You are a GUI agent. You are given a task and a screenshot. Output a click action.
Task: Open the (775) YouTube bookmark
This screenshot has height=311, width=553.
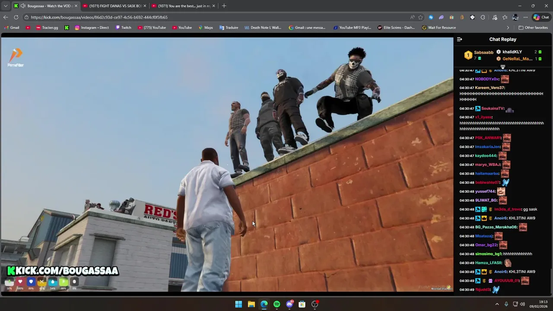tap(152, 28)
